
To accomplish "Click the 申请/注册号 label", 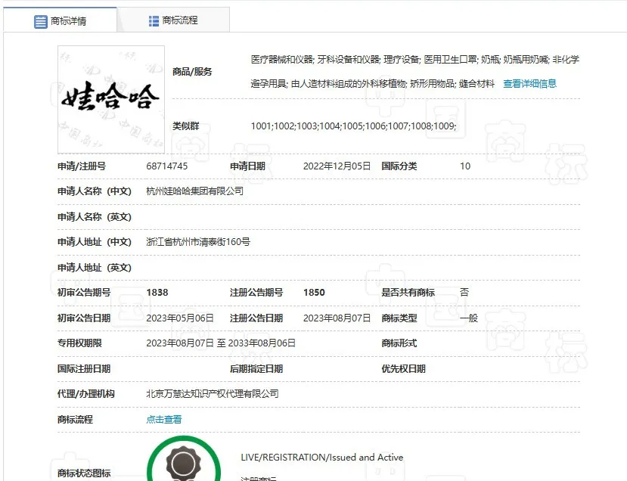I will (x=82, y=166).
